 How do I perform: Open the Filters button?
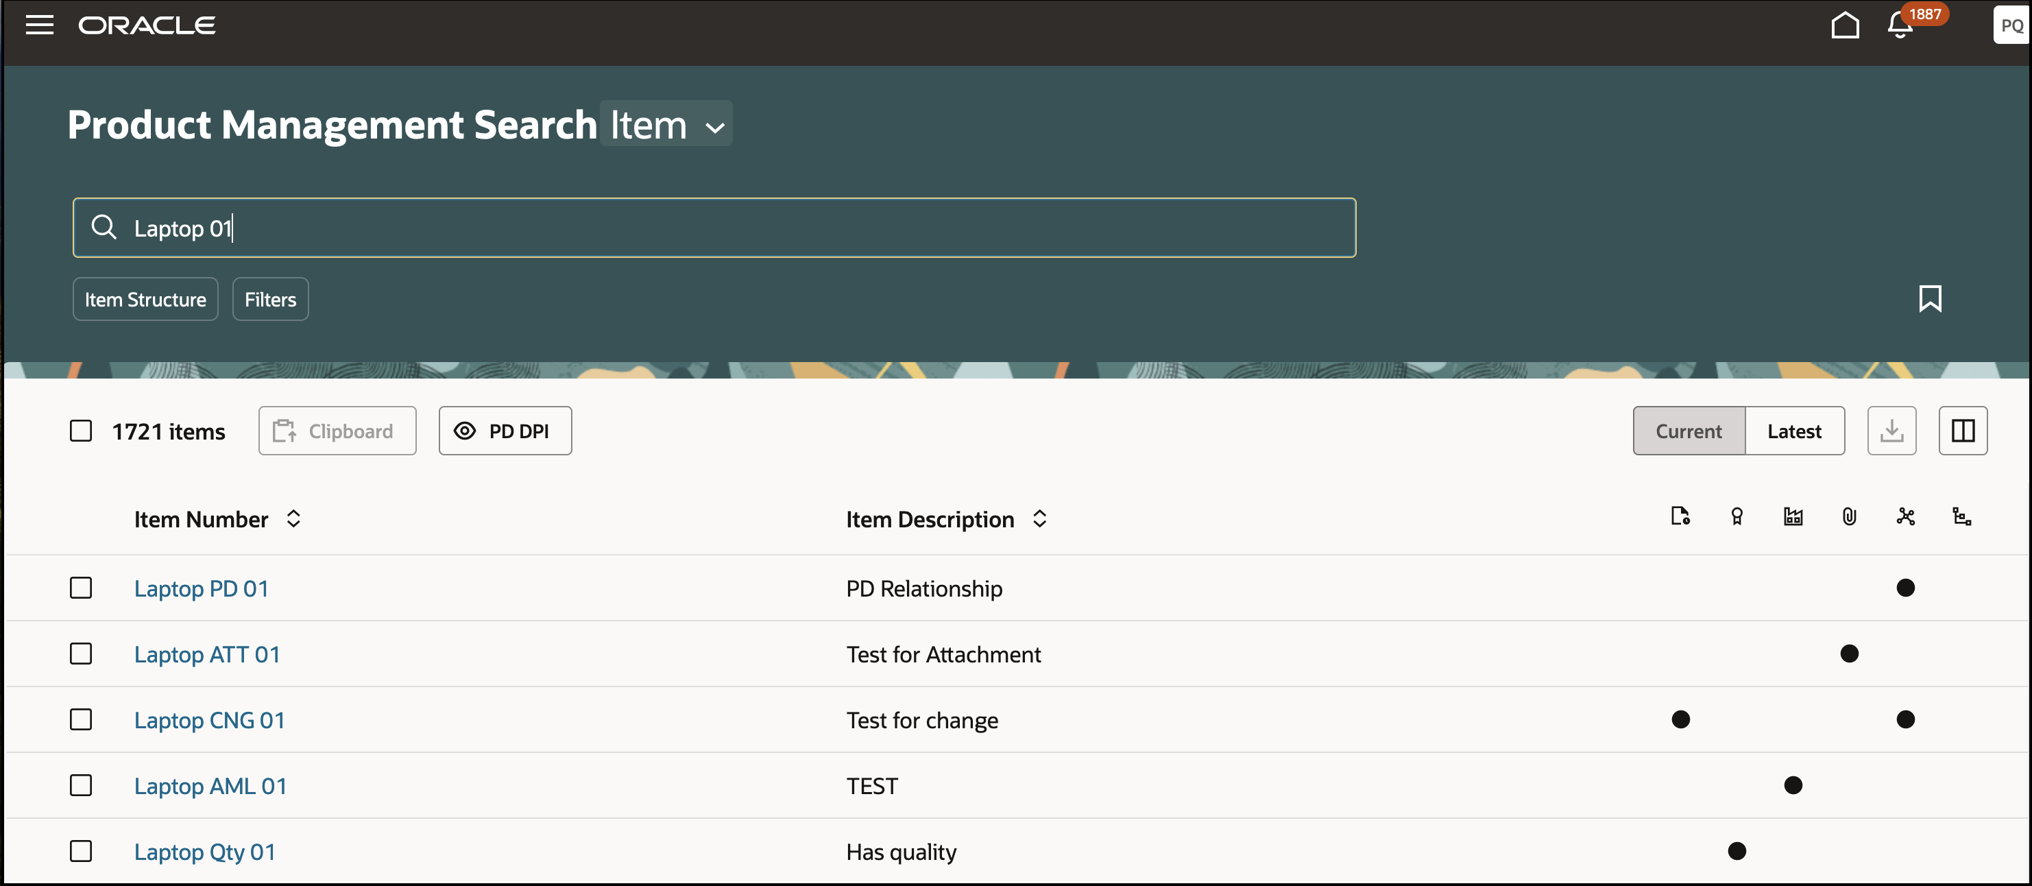(x=270, y=299)
